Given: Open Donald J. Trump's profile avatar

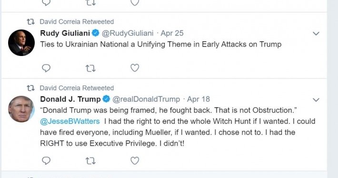Looking at the screenshot, I should 21,109.
